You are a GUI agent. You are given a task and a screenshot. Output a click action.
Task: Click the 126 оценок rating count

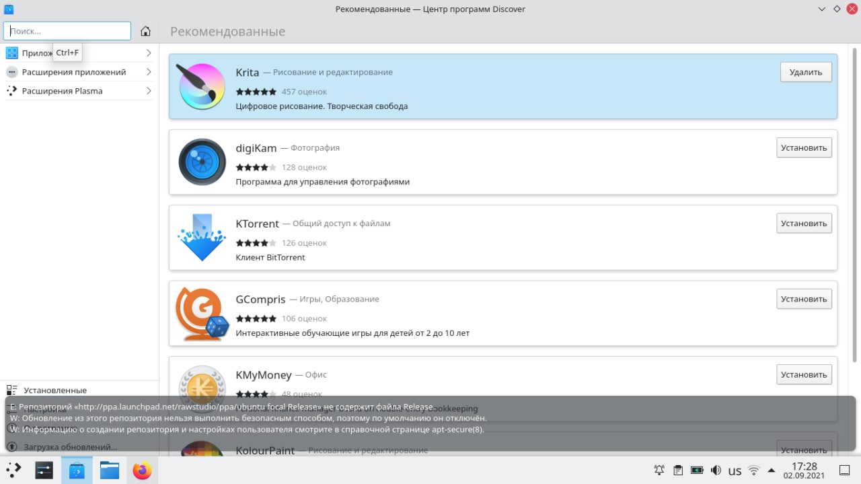click(x=304, y=242)
